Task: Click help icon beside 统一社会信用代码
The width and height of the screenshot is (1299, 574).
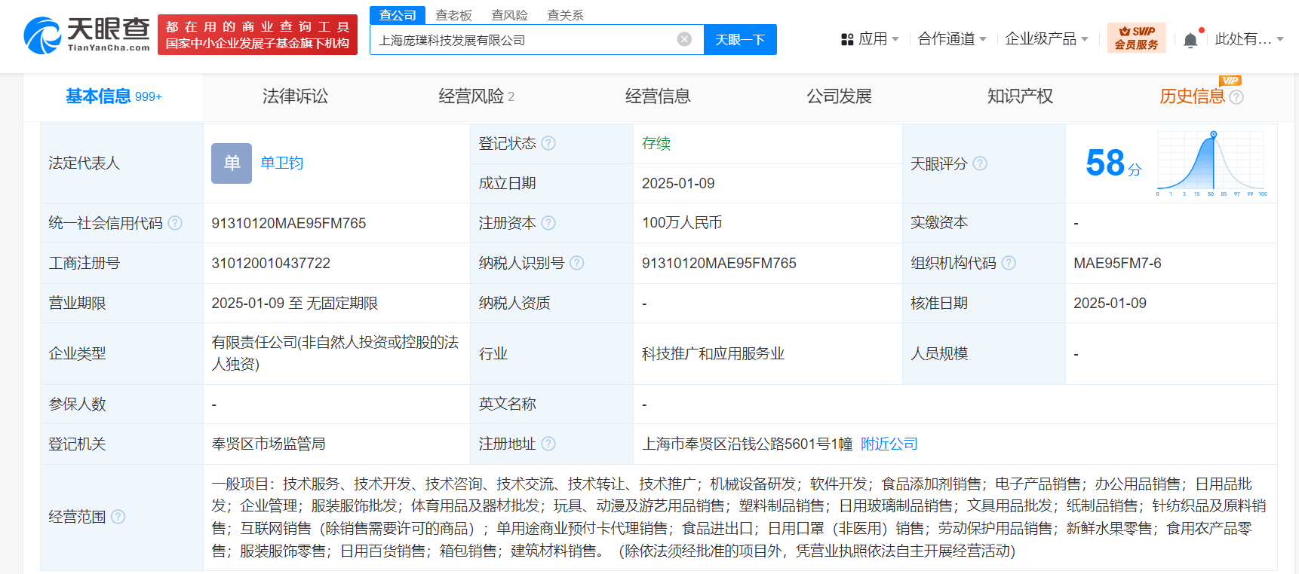Action: pyautogui.click(x=175, y=223)
